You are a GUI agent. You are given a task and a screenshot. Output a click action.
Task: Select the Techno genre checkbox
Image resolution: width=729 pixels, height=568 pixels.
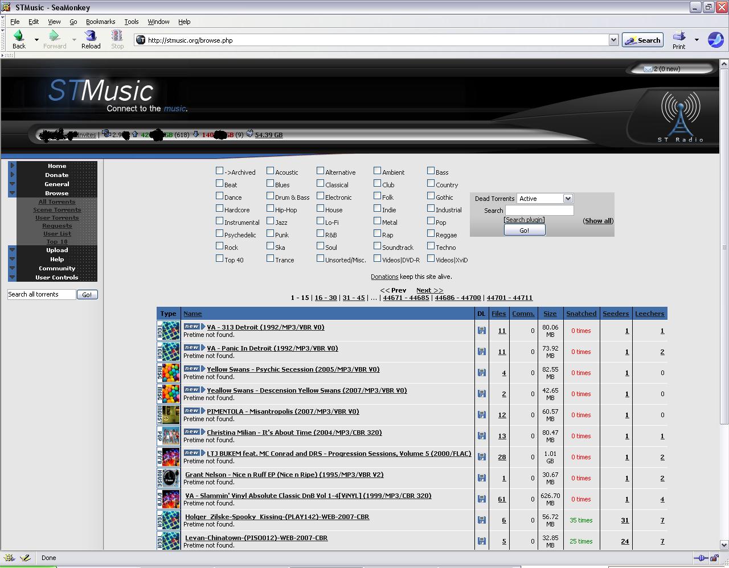point(431,246)
